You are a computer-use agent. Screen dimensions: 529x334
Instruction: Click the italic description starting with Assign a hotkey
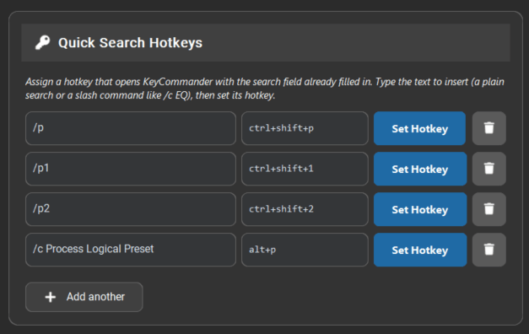tap(265, 89)
